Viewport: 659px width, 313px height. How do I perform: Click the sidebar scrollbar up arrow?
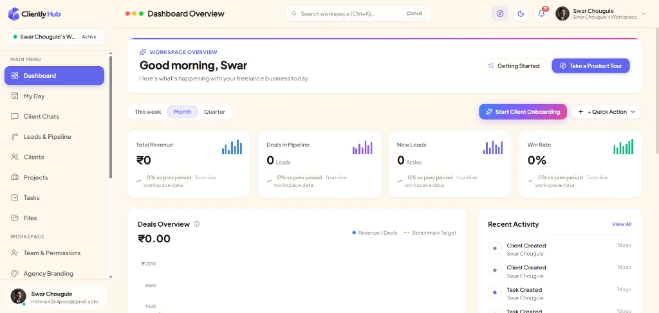pyautogui.click(x=111, y=53)
